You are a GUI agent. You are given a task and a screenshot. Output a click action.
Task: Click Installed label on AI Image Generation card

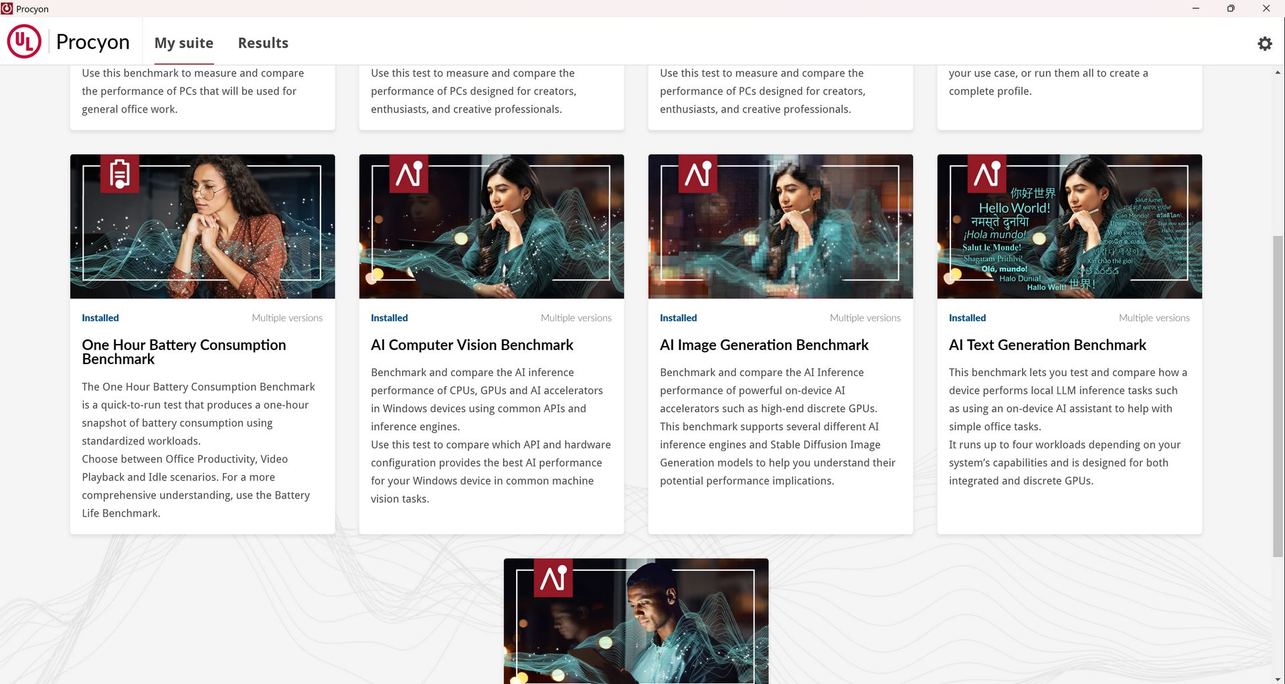[679, 318]
